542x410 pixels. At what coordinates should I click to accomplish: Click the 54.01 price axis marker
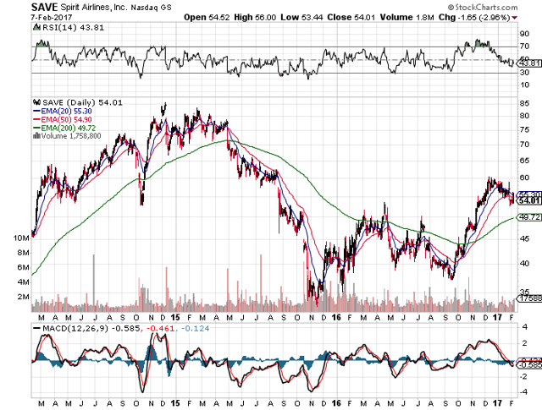(x=529, y=201)
